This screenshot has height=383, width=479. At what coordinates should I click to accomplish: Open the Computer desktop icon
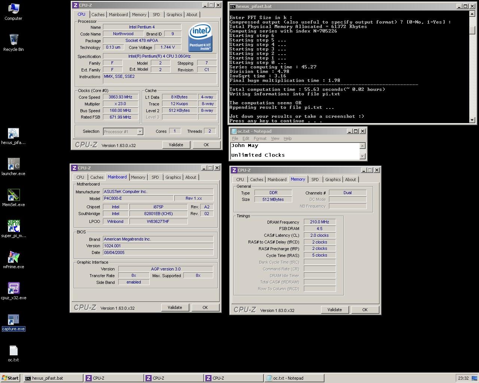point(13,11)
